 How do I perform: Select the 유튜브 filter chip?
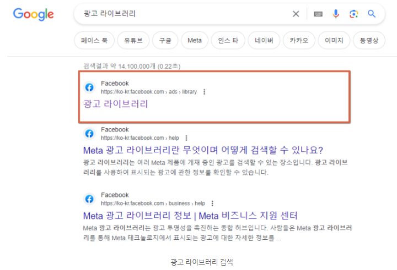133,40
